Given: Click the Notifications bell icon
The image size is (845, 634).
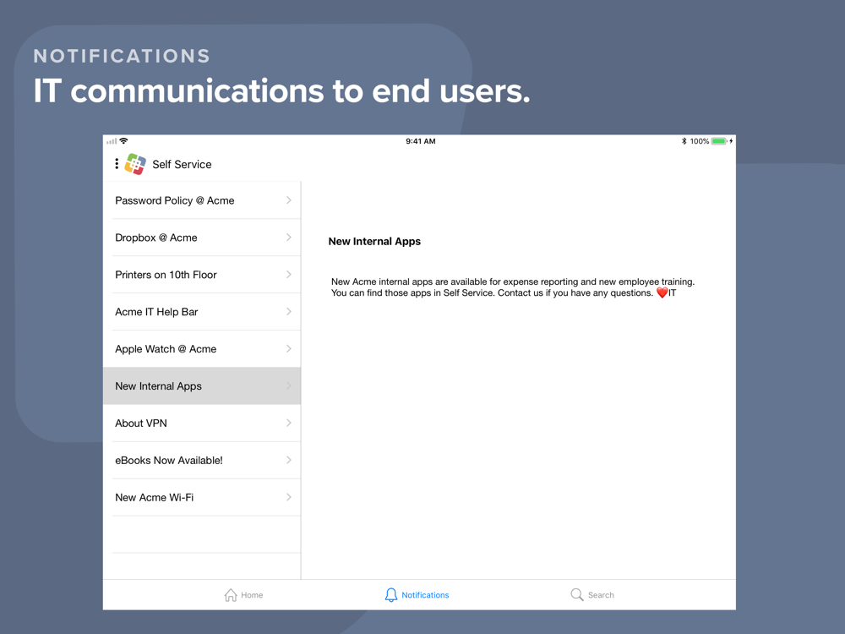Looking at the screenshot, I should coord(391,594).
